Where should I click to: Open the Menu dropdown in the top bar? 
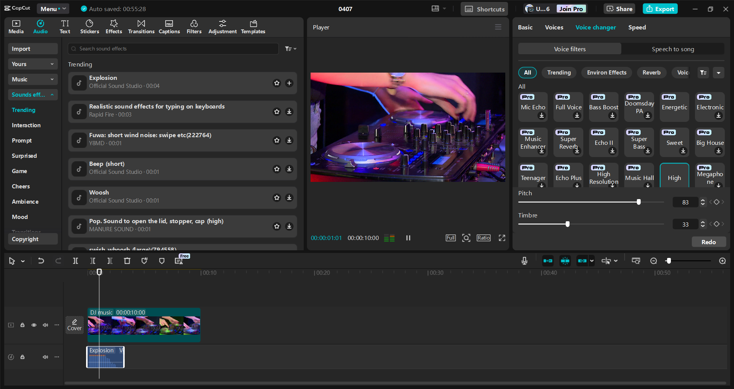[53, 8]
